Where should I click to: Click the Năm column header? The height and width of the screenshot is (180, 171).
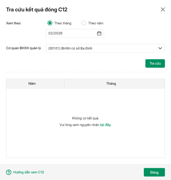(32, 84)
